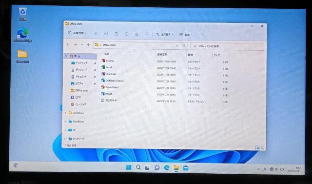This screenshot has width=312, height=184.
Task: Expand the PC tree node
Action: tap(65, 130)
